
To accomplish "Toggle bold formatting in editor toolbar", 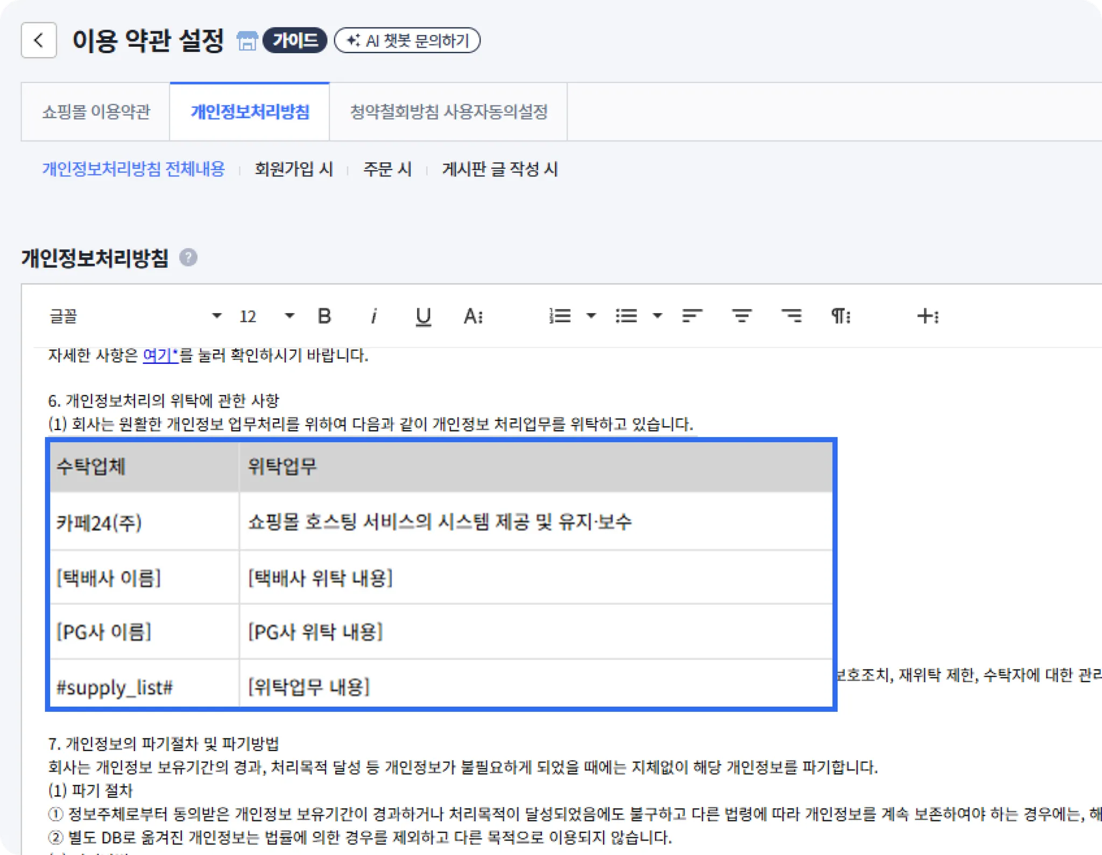I will click(x=324, y=316).
